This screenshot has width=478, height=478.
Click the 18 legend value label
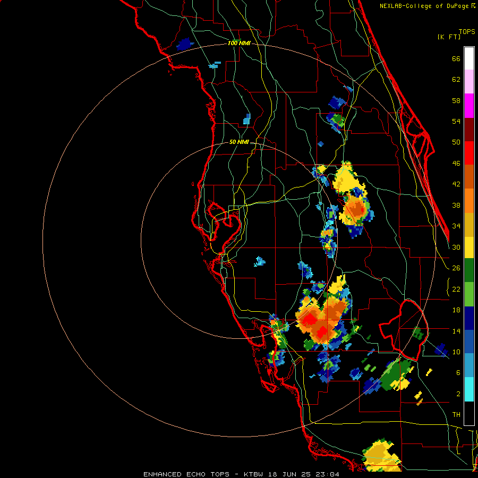click(456, 310)
